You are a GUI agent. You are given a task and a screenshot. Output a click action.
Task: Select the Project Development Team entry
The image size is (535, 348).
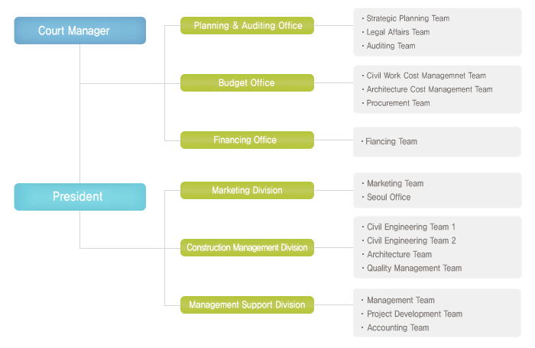coord(414,314)
